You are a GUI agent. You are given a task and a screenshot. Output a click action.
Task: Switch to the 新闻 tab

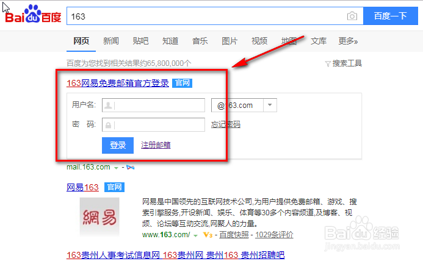click(x=111, y=41)
